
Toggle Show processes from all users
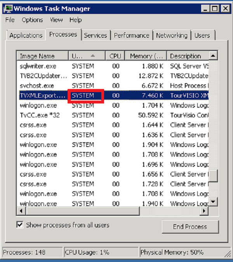pyautogui.click(x=20, y=225)
